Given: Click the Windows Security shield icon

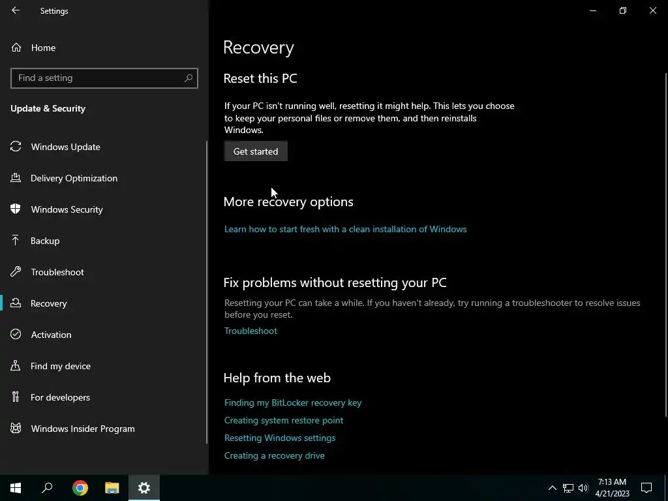Looking at the screenshot, I should (16, 209).
